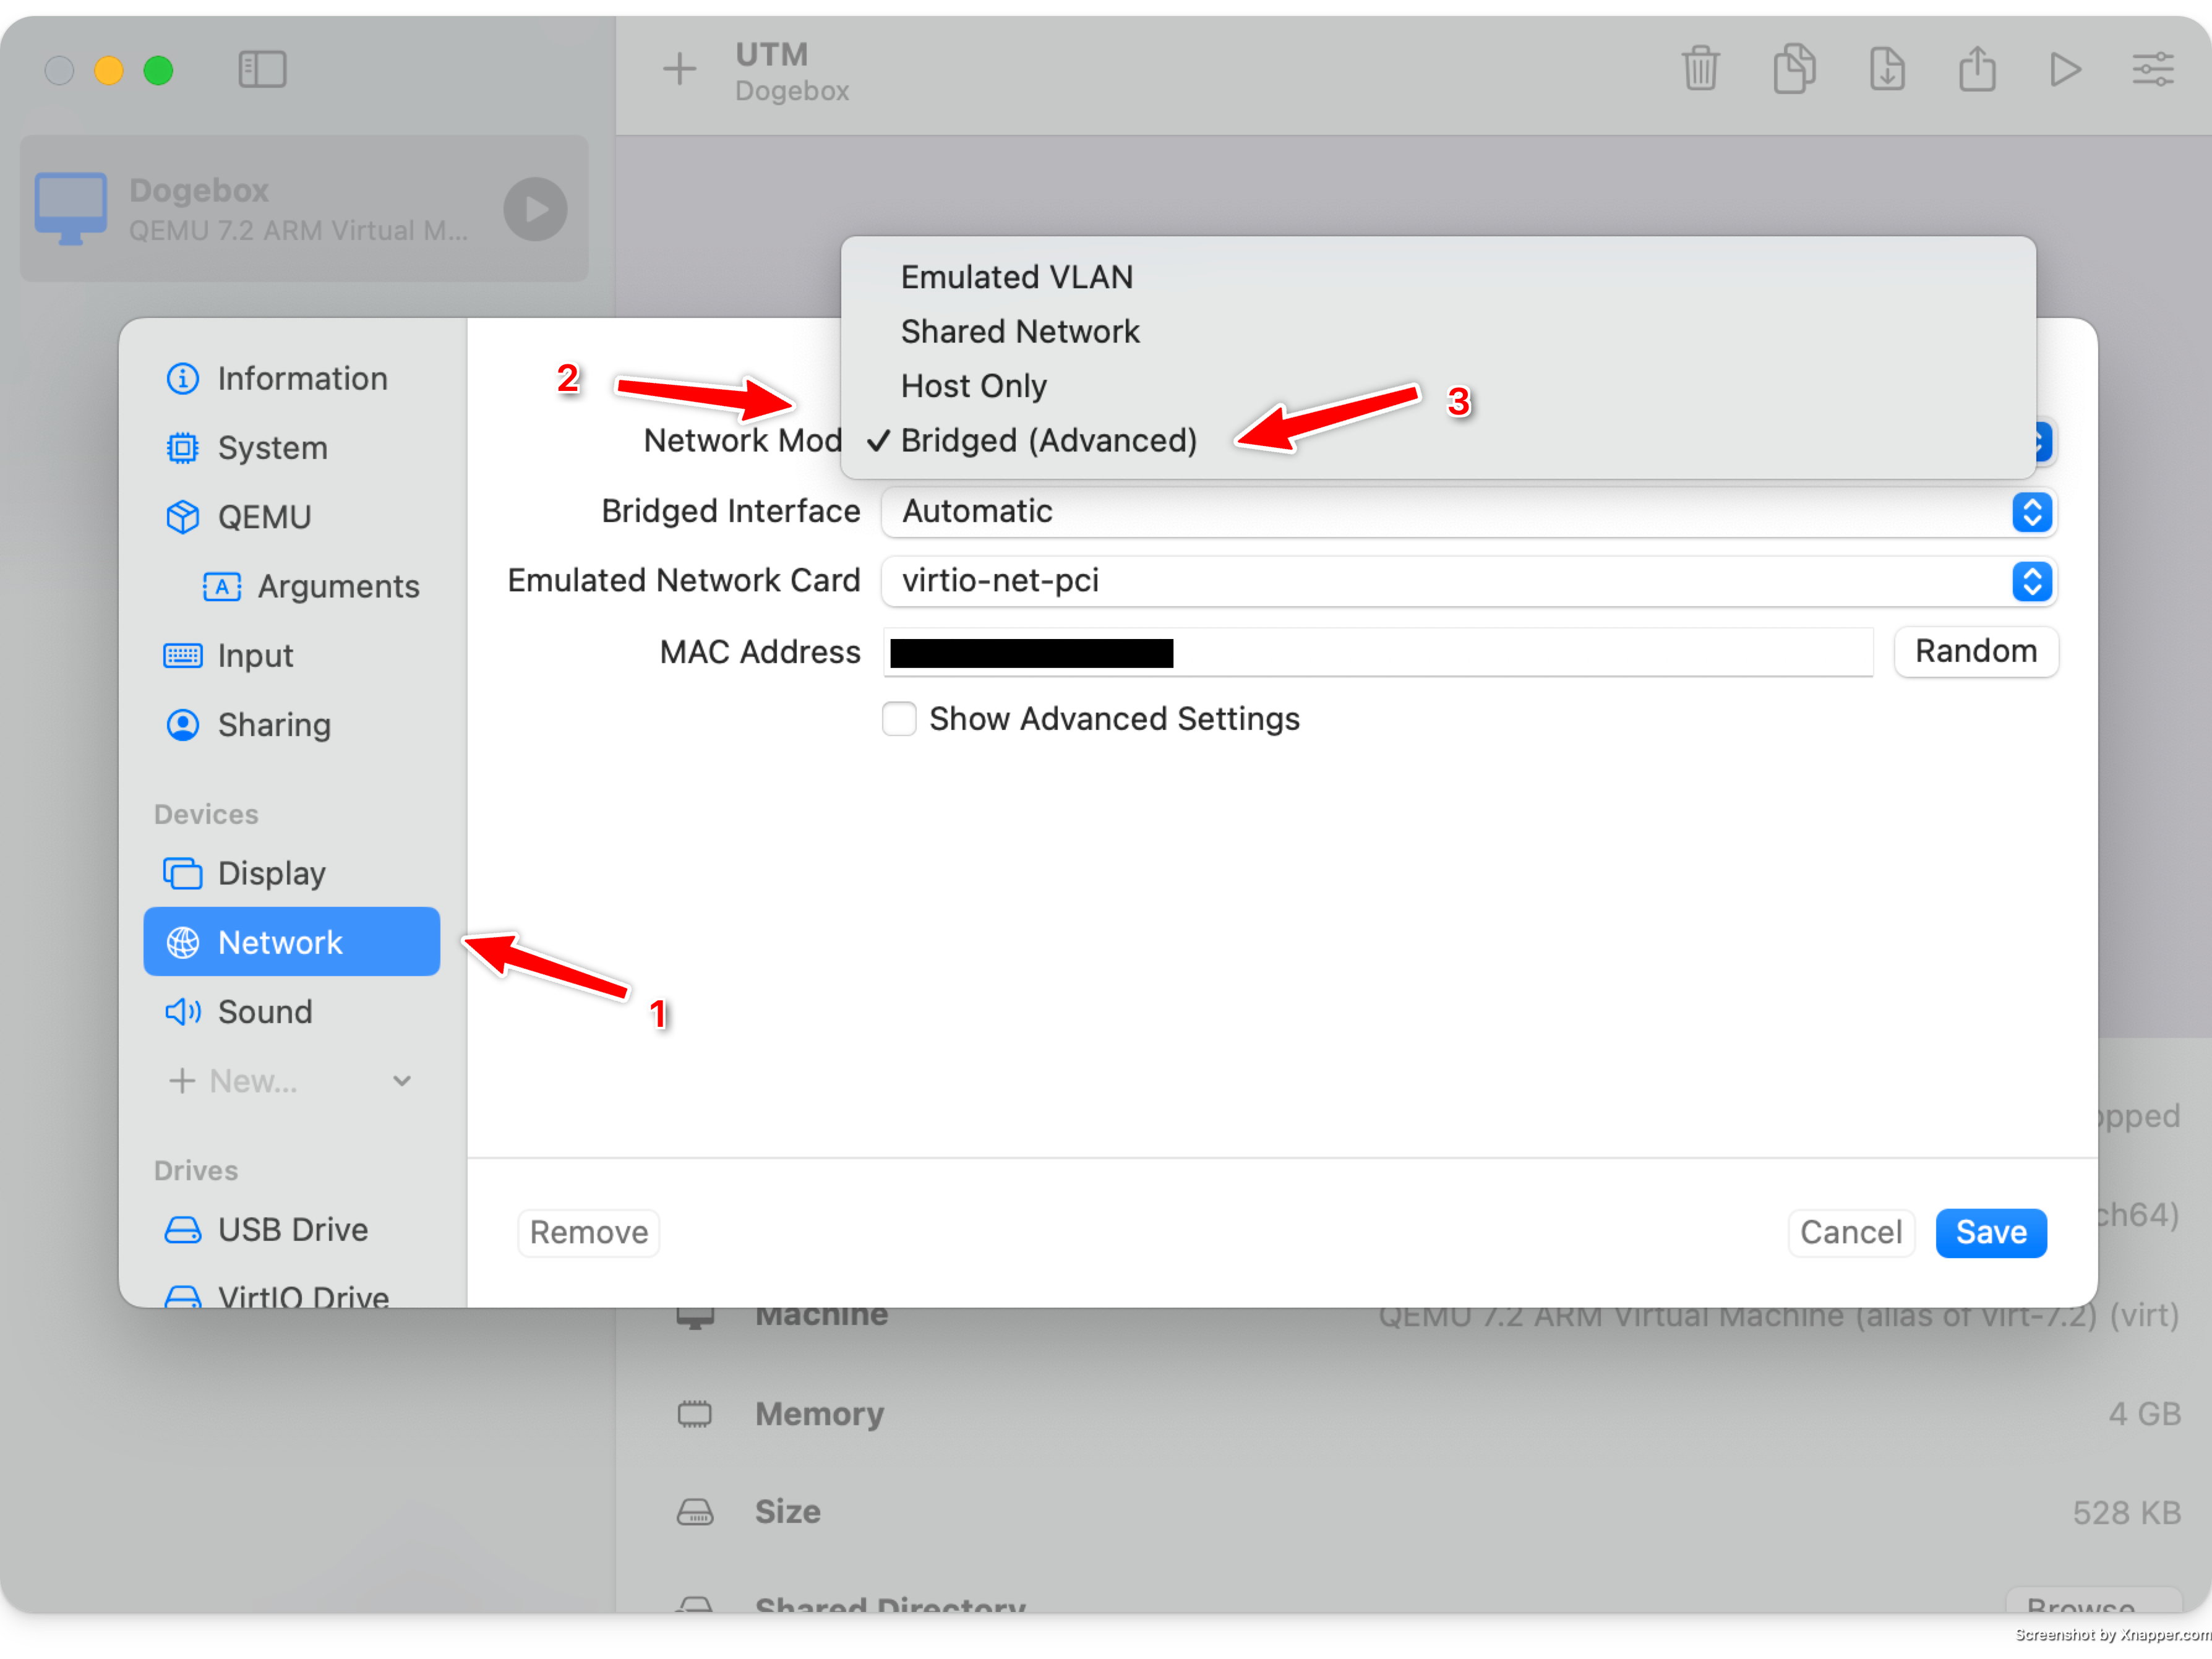2212x1659 pixels.
Task: Click the MAC Address field
Action: [1378, 653]
